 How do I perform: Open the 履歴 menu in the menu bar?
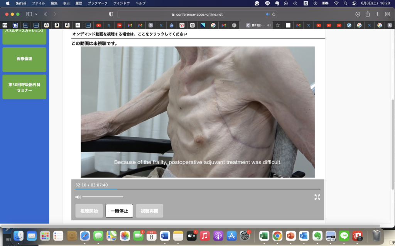pyautogui.click(x=78, y=3)
